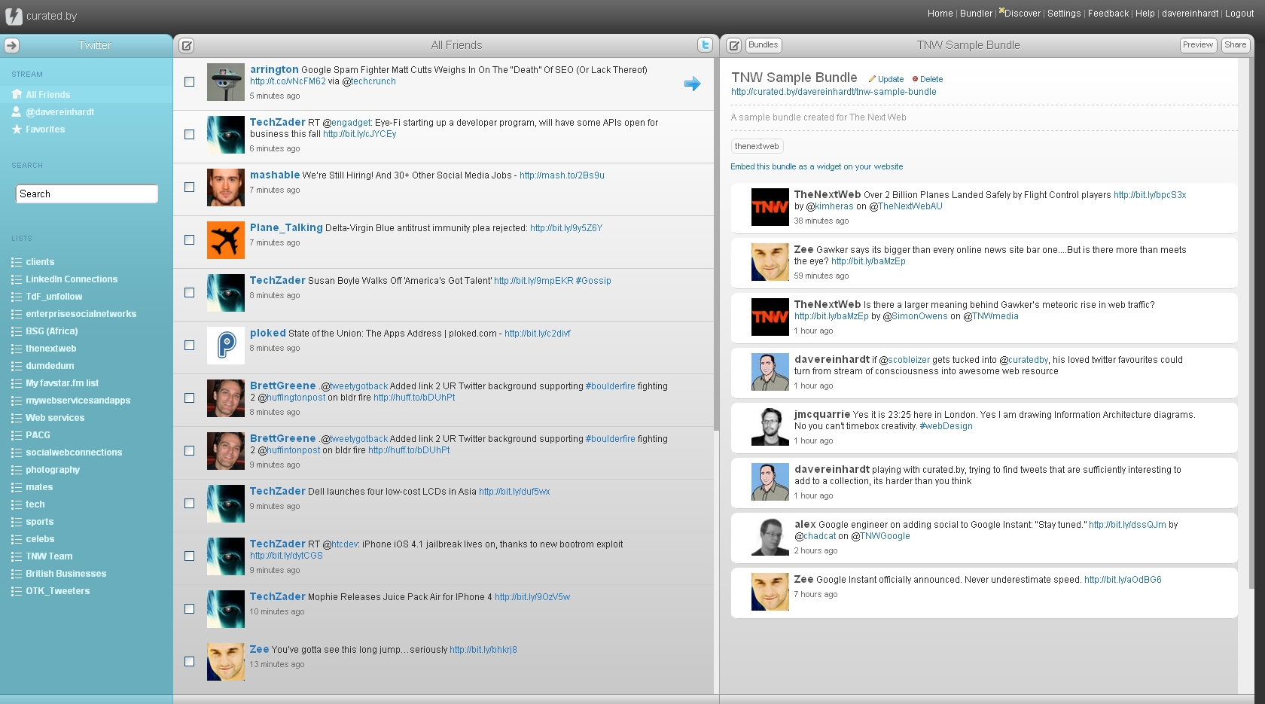Check the box for ploked tweet

(190, 345)
